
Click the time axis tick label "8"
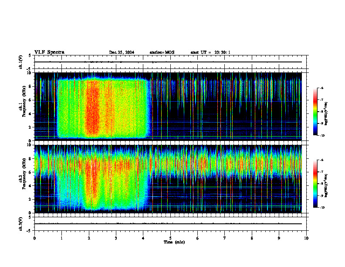252,238
